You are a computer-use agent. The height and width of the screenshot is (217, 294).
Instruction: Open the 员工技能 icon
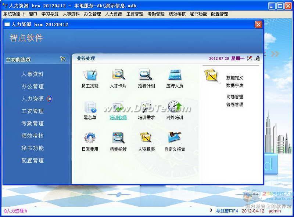[x=90, y=75]
